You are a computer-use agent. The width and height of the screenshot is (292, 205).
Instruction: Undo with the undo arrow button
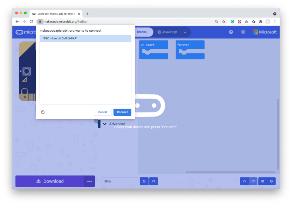(x=244, y=181)
